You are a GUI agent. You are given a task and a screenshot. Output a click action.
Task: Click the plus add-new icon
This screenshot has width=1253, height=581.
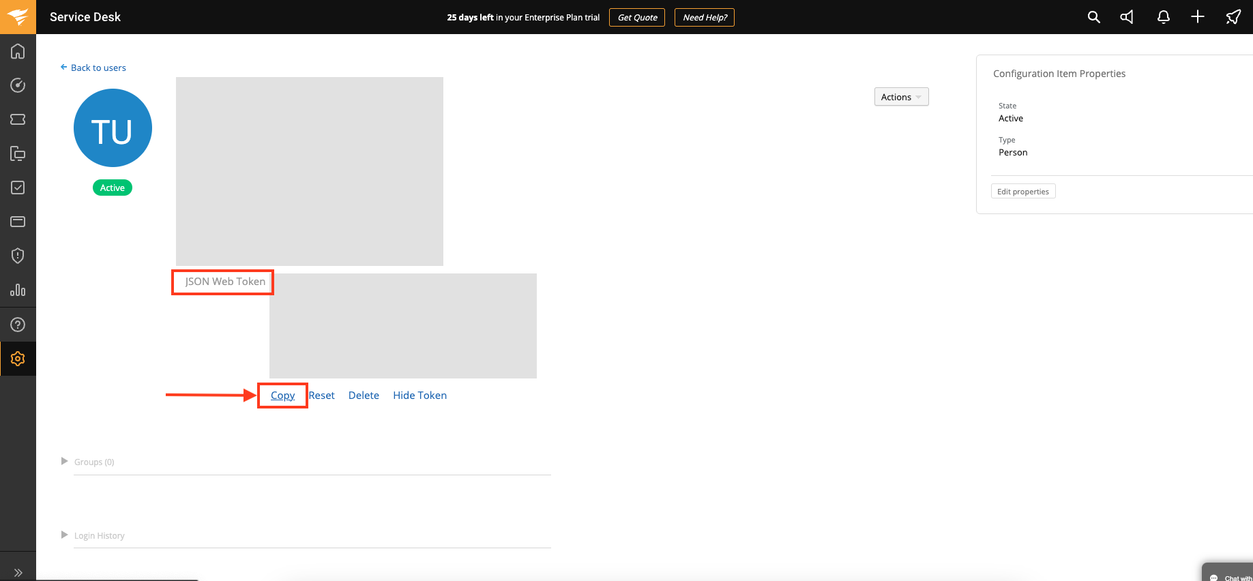click(1198, 17)
